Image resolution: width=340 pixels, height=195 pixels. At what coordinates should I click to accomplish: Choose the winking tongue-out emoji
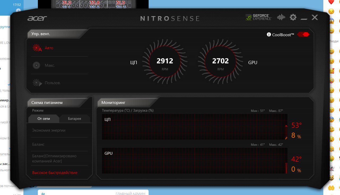click(x=331, y=81)
